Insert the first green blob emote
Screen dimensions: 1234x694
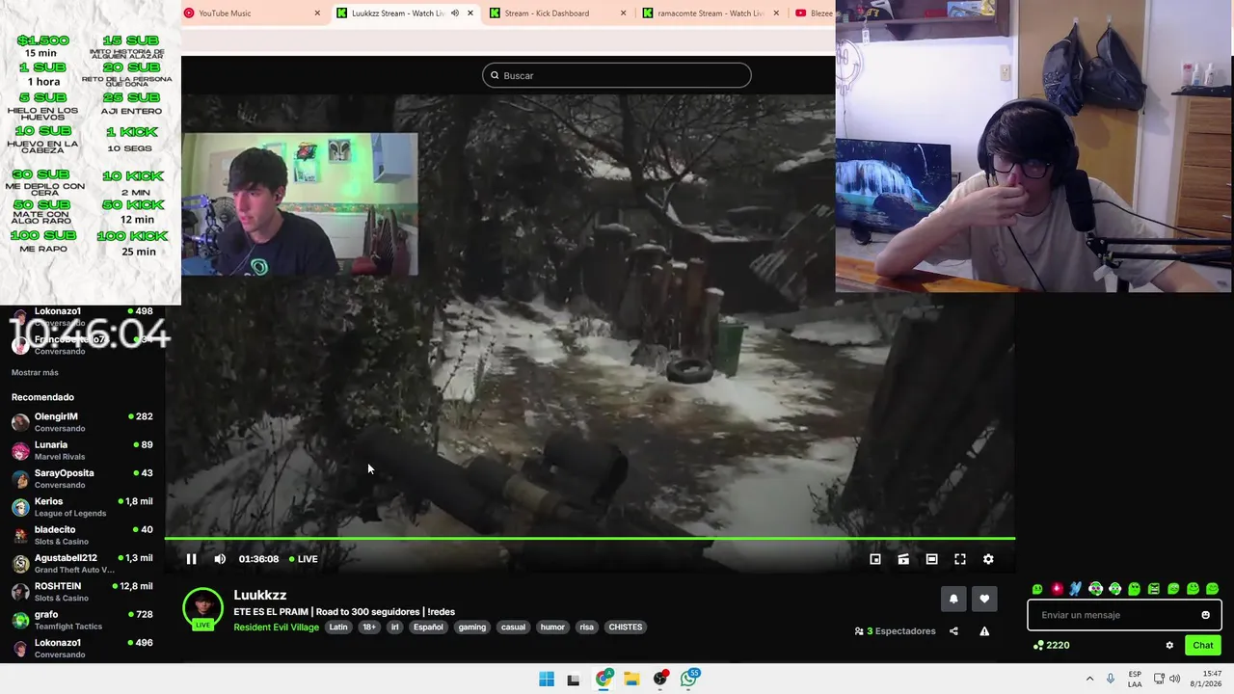pos(1037,589)
